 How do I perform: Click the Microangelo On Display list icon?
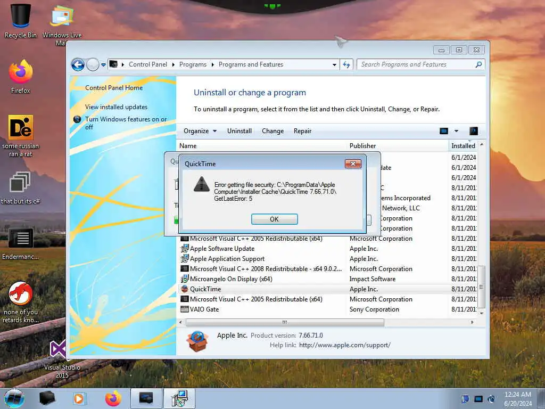click(x=185, y=279)
